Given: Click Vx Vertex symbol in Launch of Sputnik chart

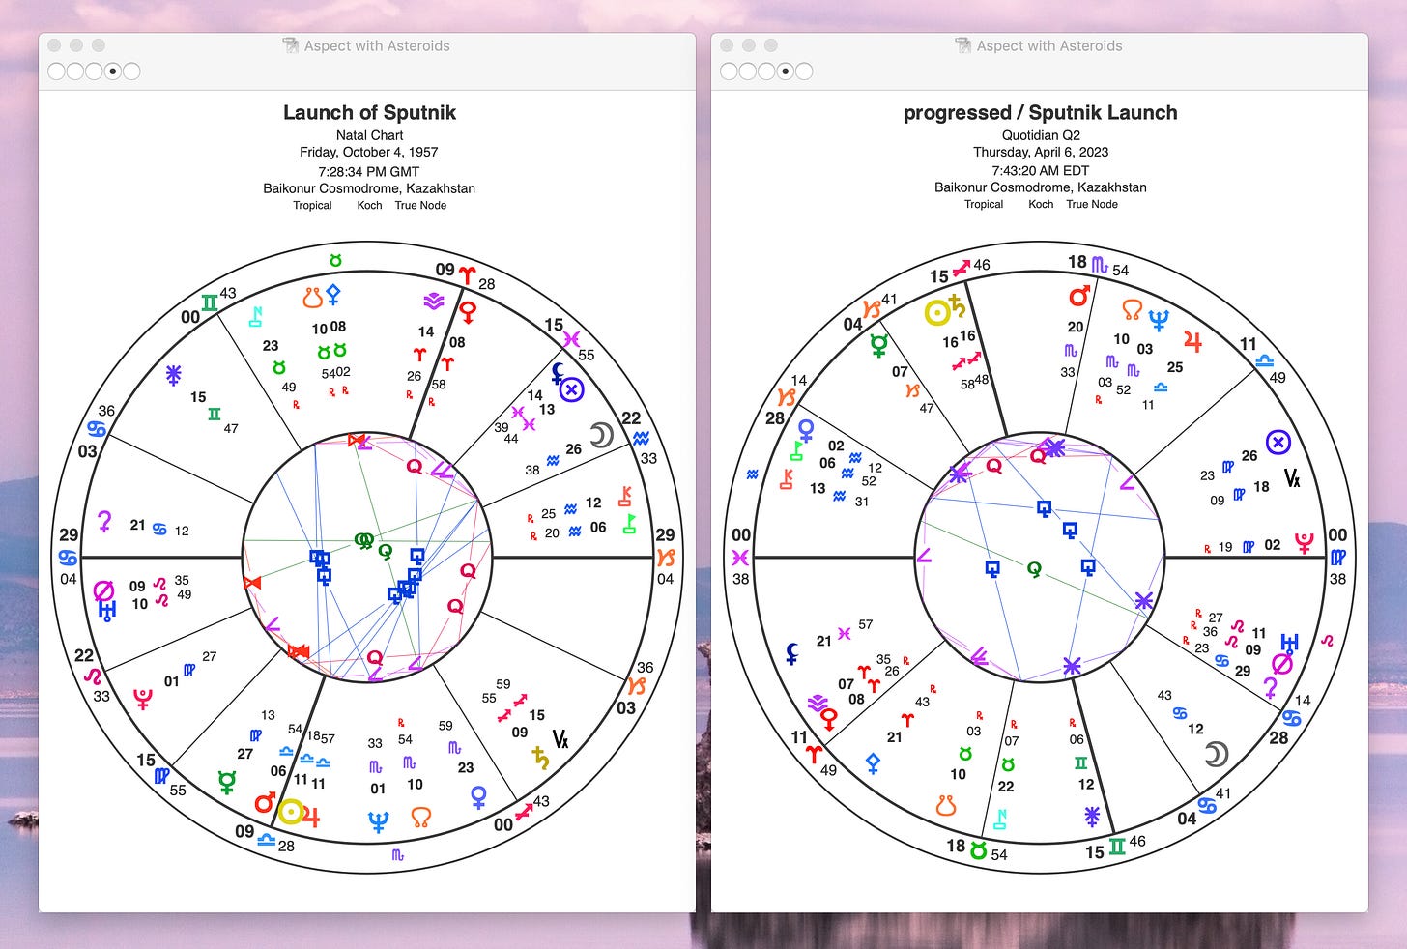Looking at the screenshot, I should (560, 740).
